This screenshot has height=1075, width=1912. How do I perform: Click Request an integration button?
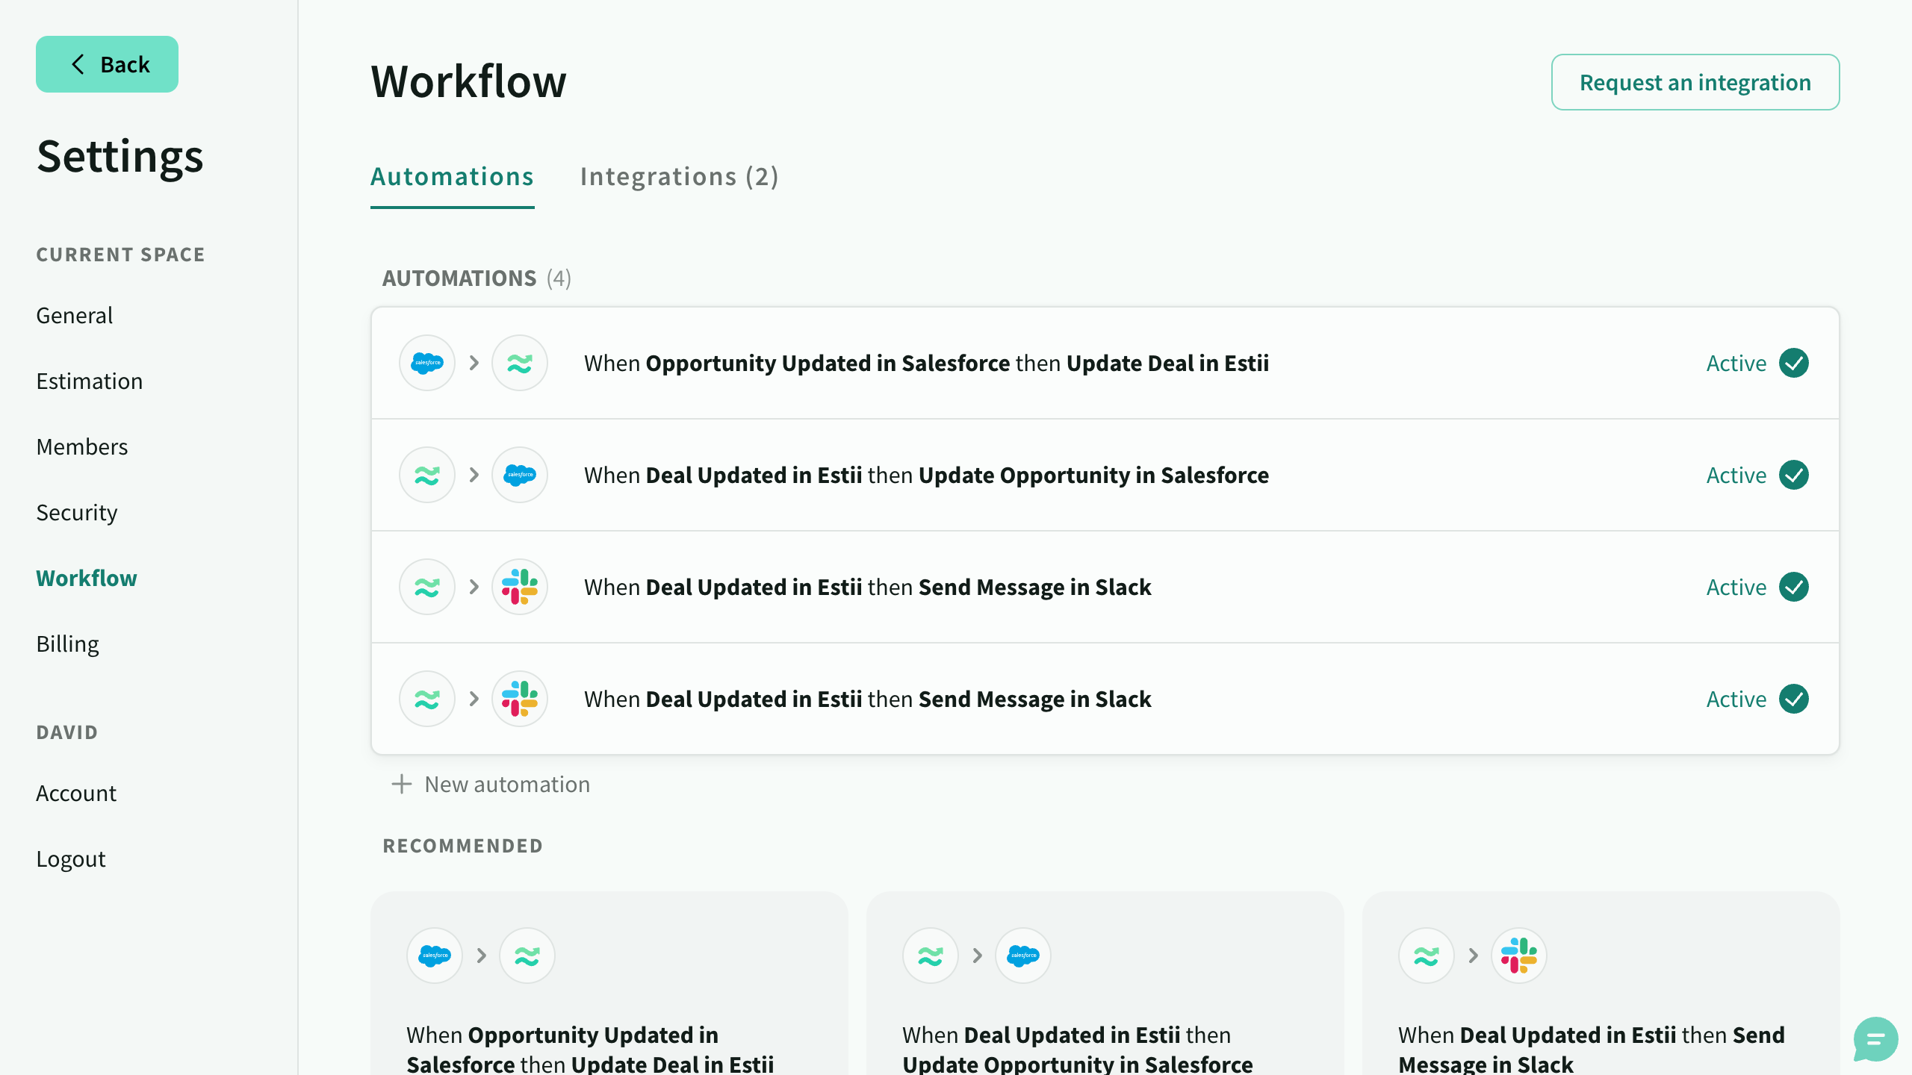(x=1694, y=81)
